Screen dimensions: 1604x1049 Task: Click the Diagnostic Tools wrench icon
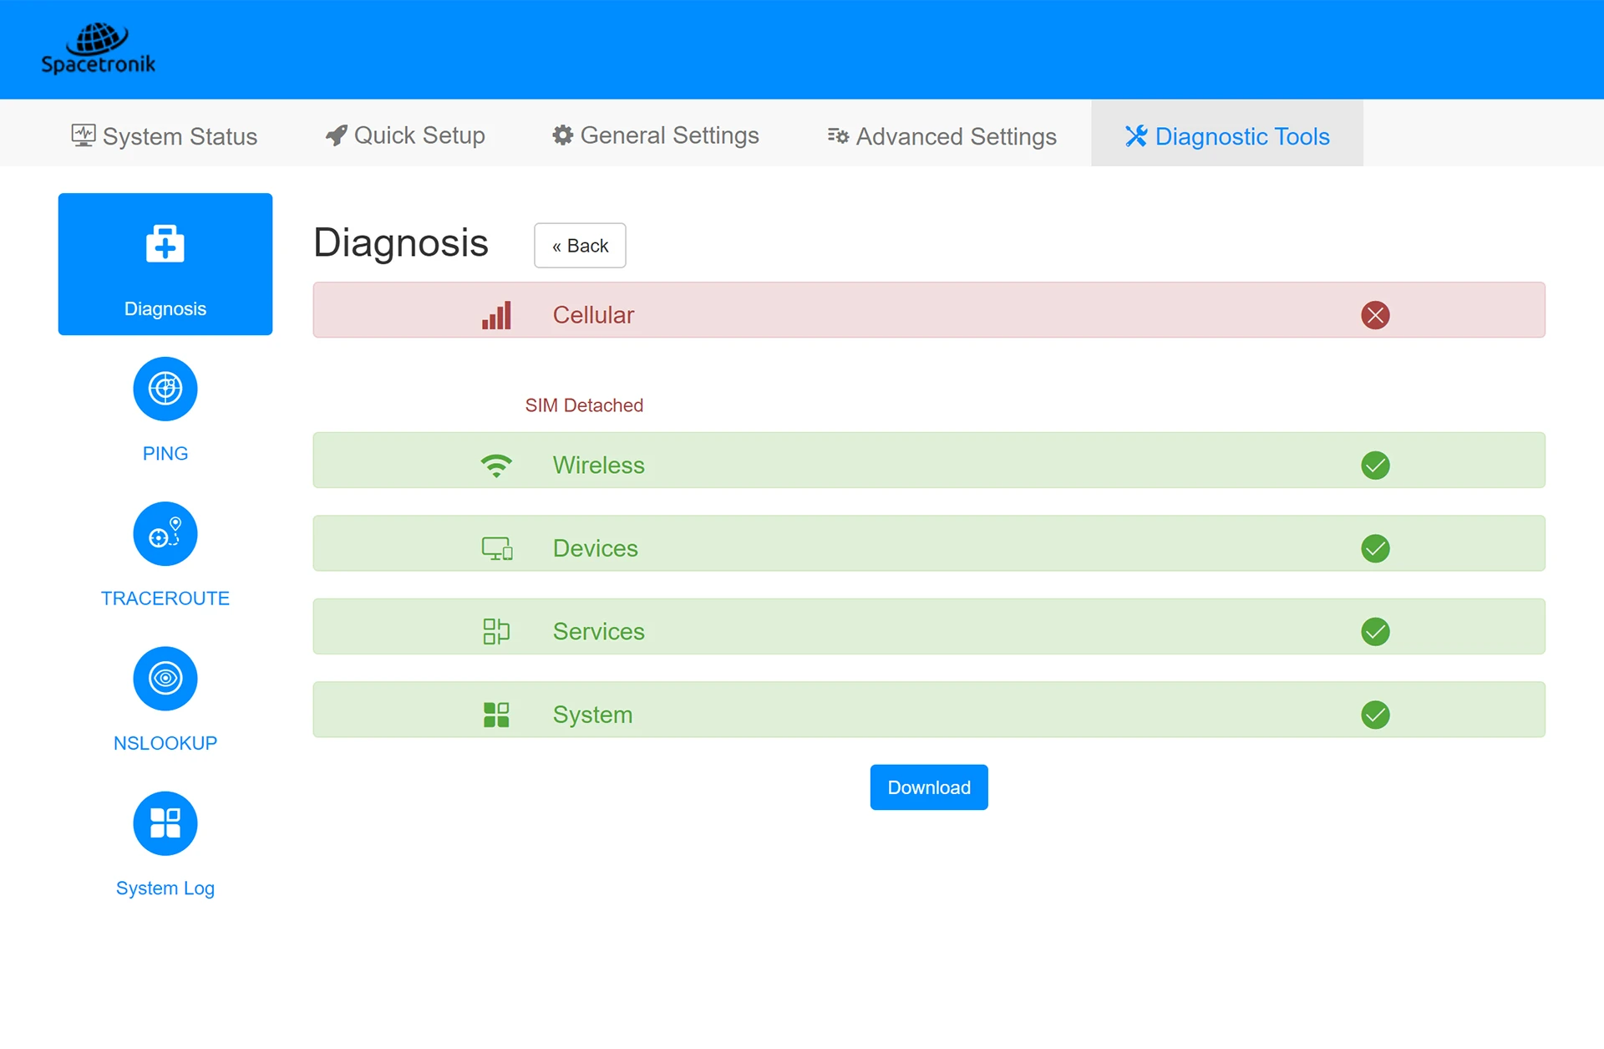coord(1136,135)
